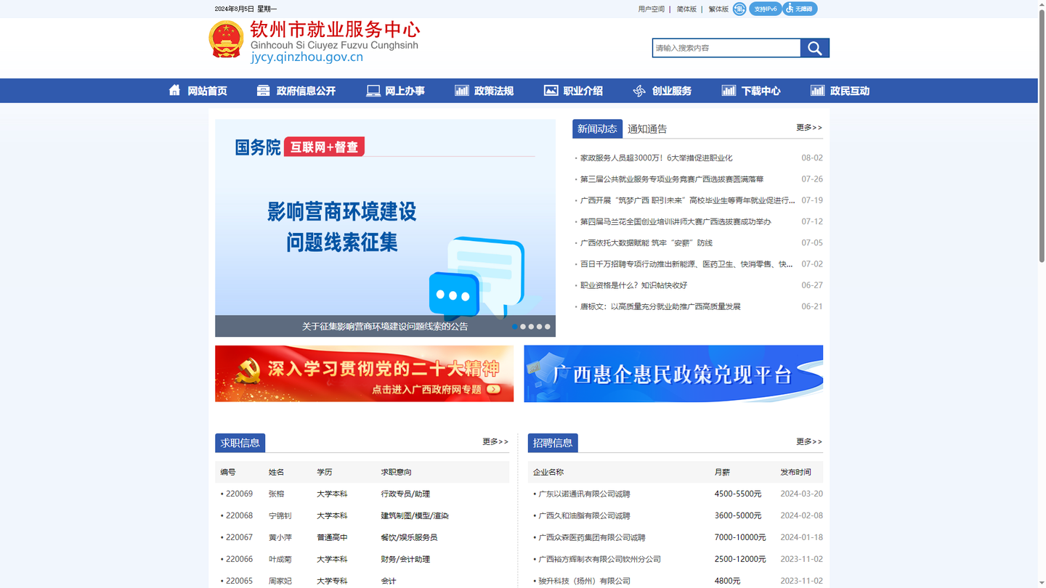Image resolution: width=1046 pixels, height=588 pixels.
Task: Select third carousel dot indicator
Action: pos(531,327)
